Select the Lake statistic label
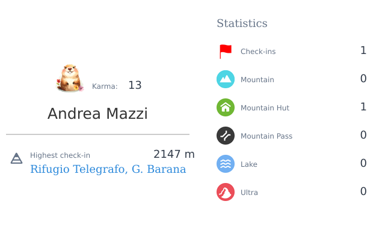Image resolution: width=391 pixels, height=231 pixels. click(249, 164)
